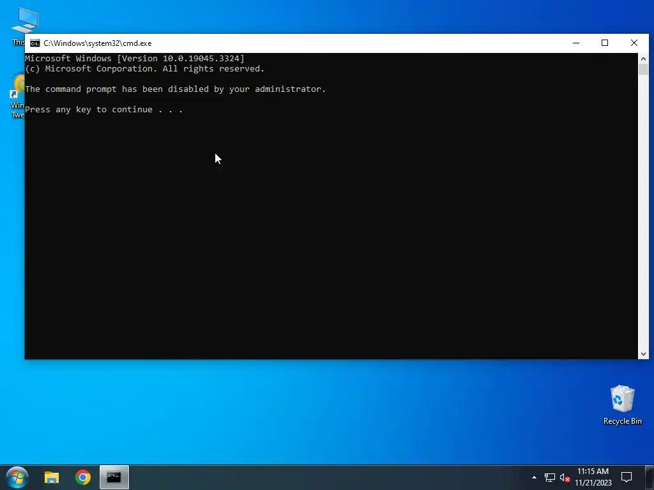654x490 pixels.
Task: Select the This PC desktop icon
Action: [25, 26]
